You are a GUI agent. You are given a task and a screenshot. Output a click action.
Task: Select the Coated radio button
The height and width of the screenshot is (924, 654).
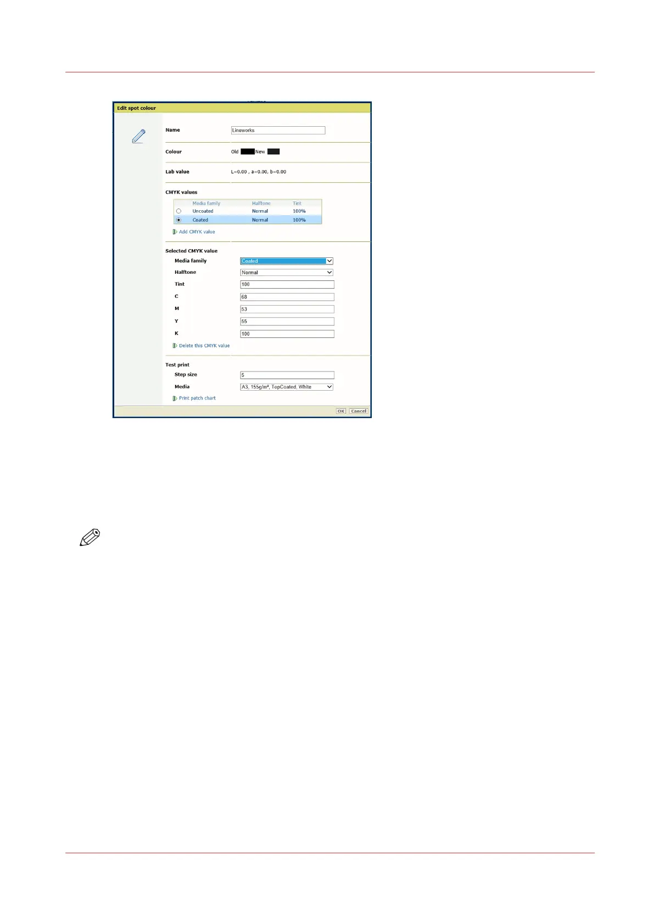click(x=178, y=220)
